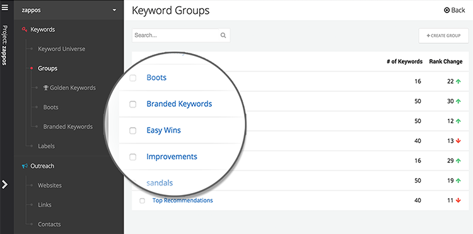The height and width of the screenshot is (234, 473).
Task: Click the Search input field
Action: [x=175, y=35]
